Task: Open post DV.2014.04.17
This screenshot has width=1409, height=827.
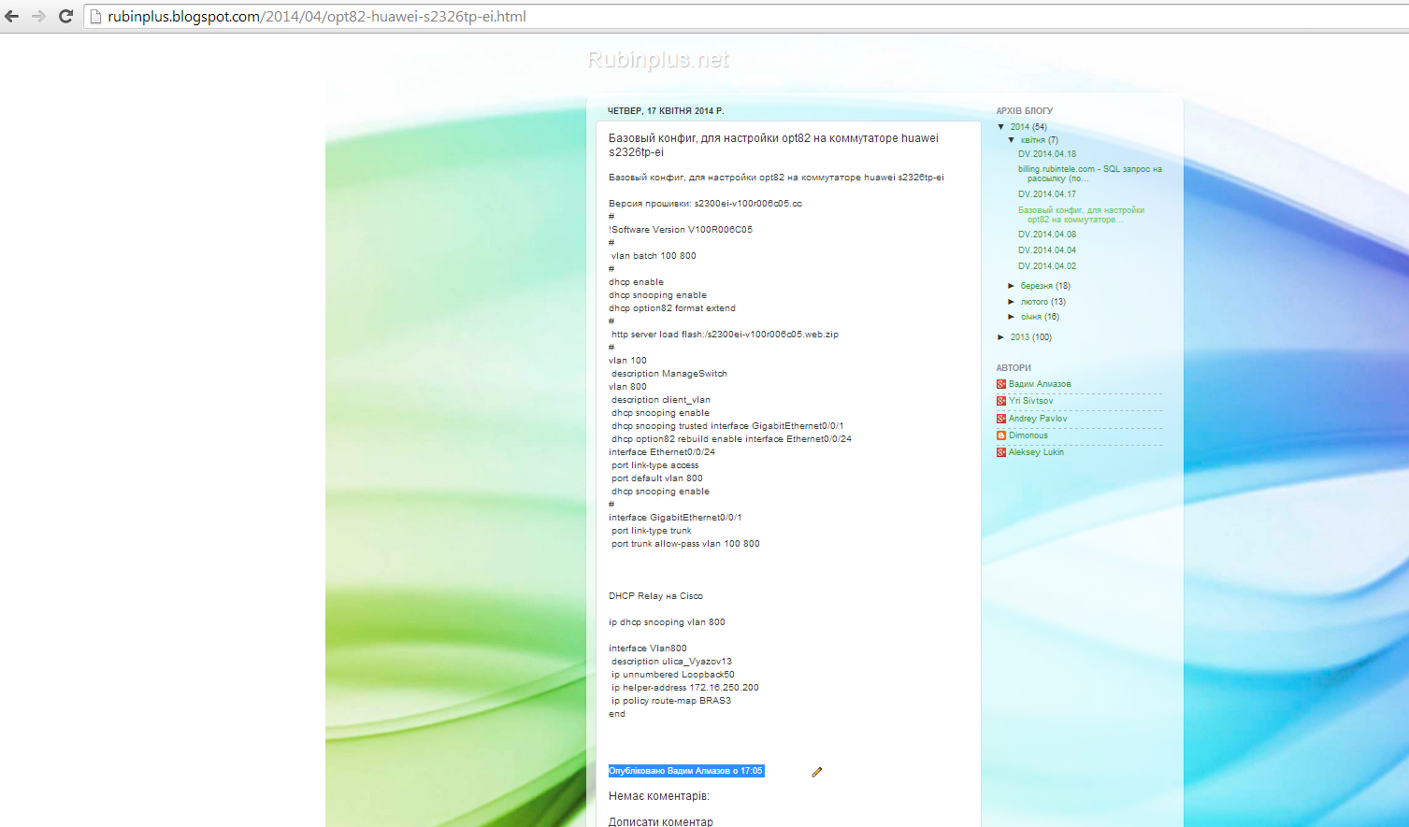Action: click(x=1047, y=194)
